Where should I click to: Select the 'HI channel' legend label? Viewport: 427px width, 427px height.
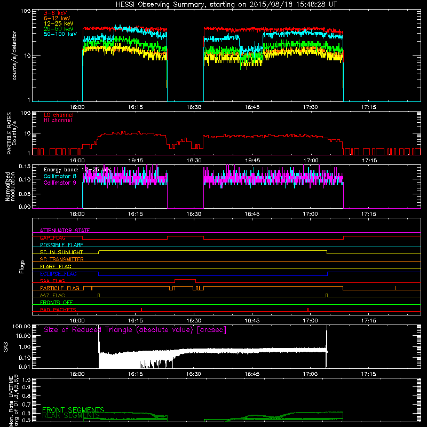[x=58, y=121]
